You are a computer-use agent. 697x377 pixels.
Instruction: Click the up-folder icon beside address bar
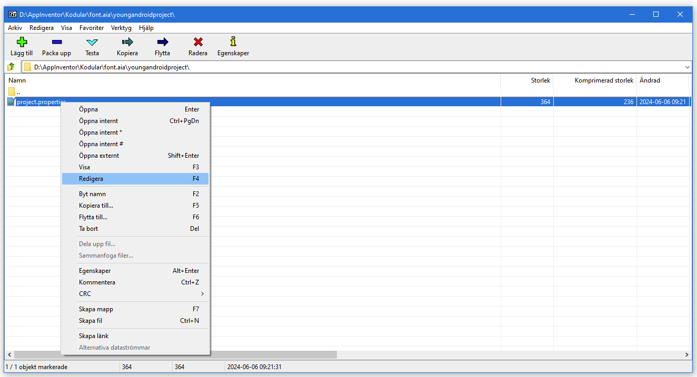click(11, 67)
